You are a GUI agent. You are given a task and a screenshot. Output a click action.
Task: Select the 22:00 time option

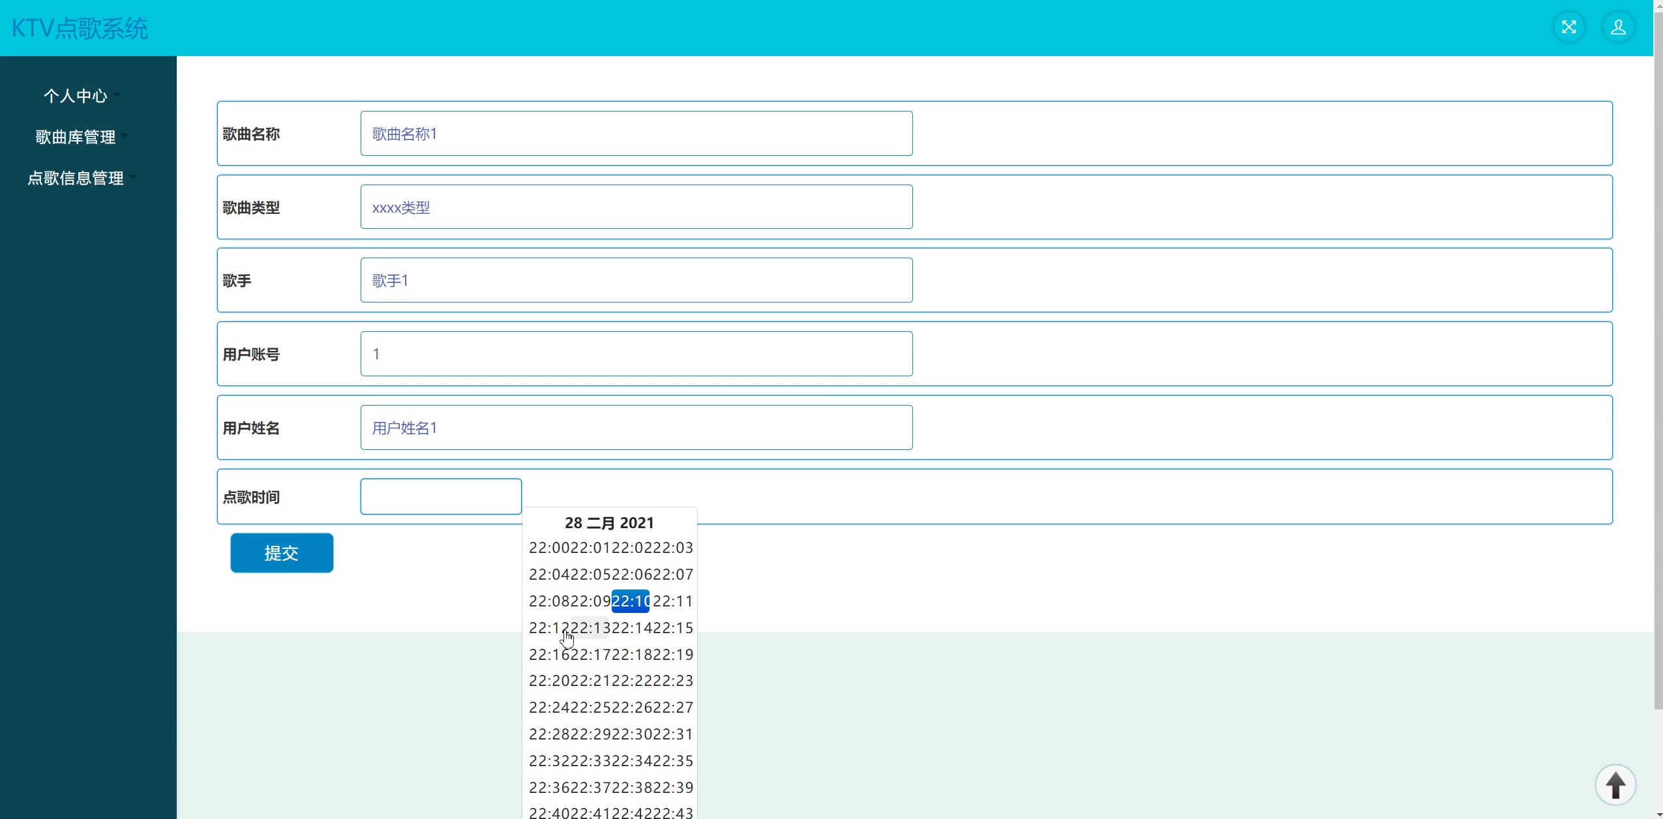(x=548, y=548)
